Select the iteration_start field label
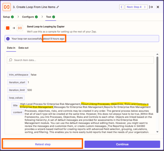 click(17, 82)
